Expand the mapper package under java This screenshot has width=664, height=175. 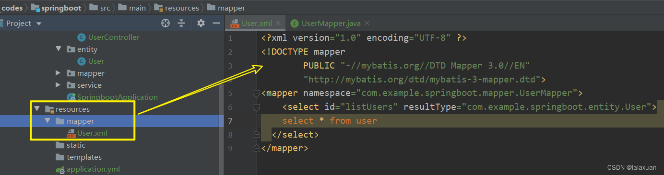pyautogui.click(x=59, y=73)
